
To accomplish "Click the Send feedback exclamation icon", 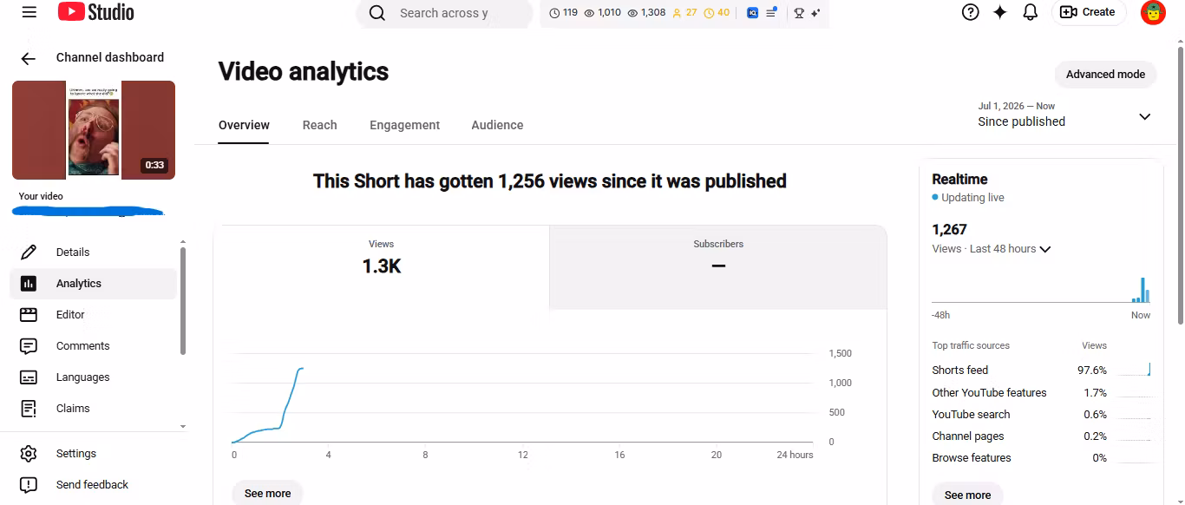I will [29, 485].
